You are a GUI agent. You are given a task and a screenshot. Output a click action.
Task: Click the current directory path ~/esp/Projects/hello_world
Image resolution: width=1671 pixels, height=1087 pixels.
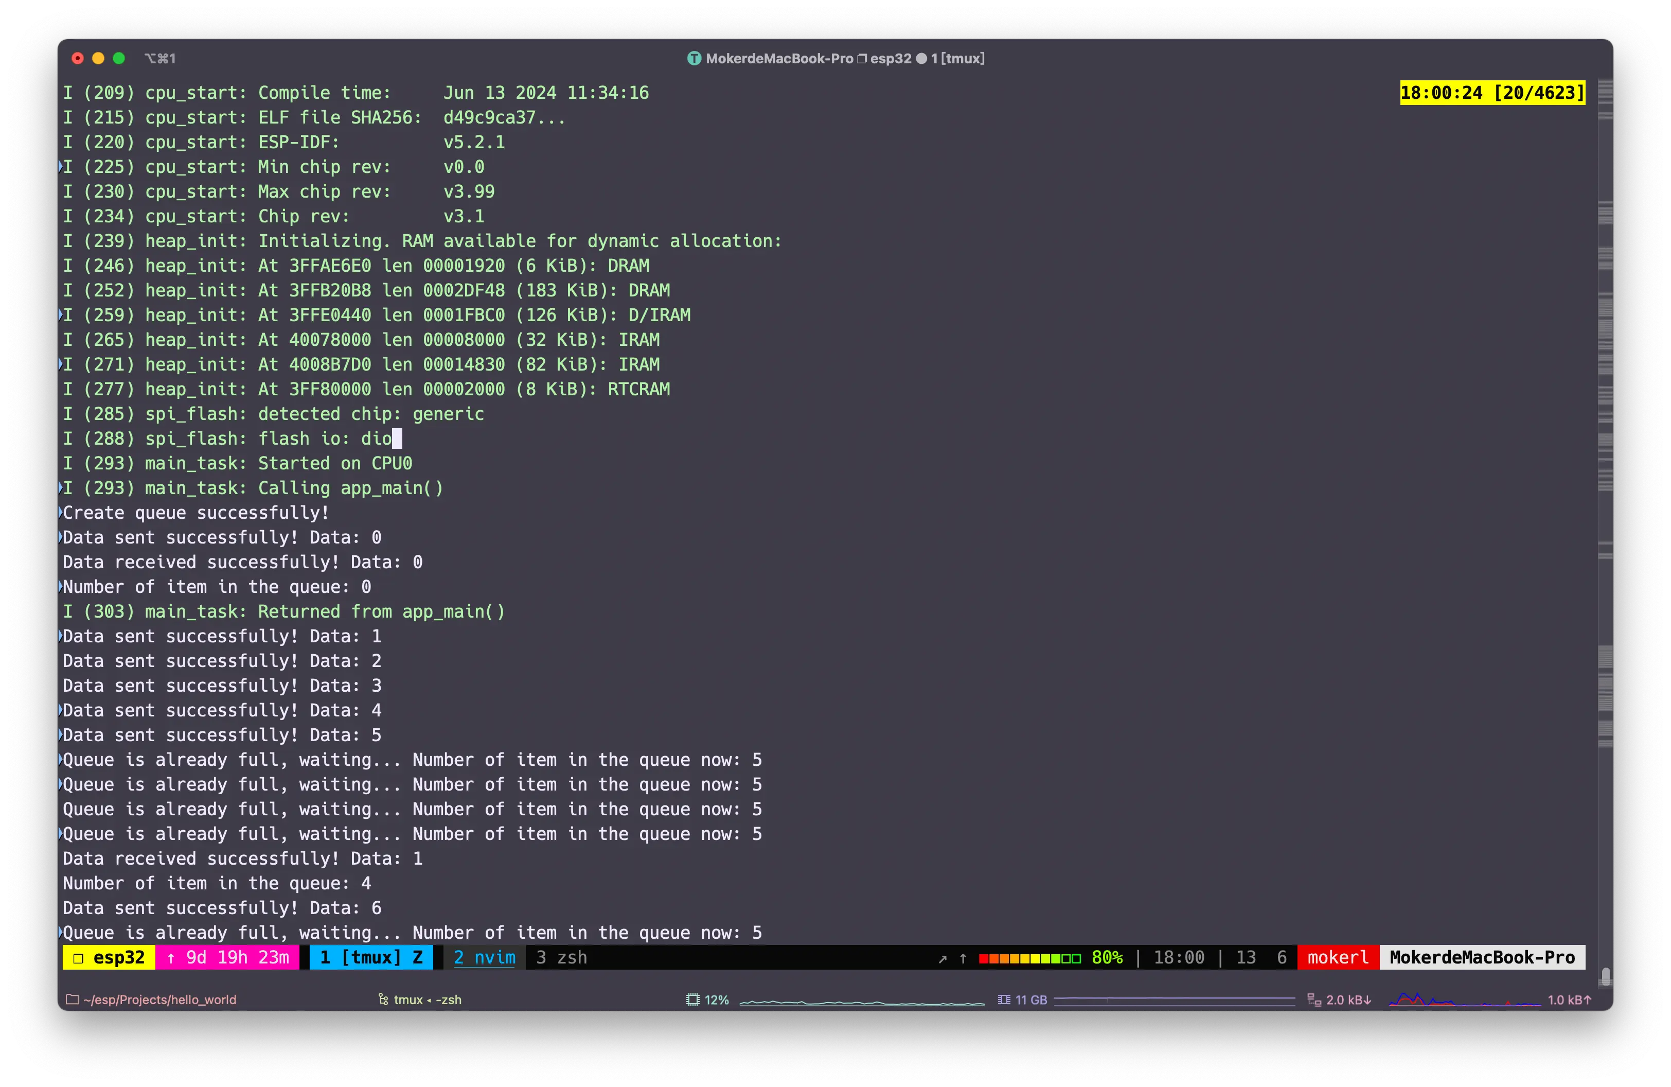160,999
